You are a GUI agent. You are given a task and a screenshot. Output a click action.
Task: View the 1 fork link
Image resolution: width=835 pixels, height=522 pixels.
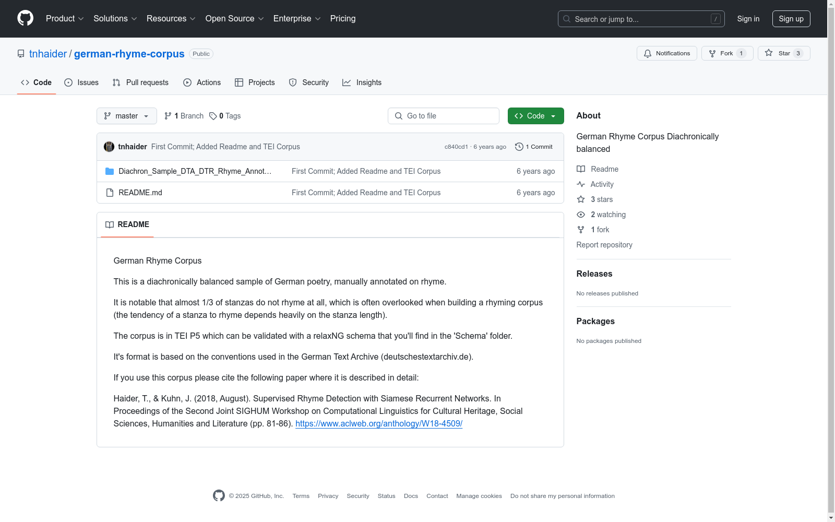(x=593, y=230)
